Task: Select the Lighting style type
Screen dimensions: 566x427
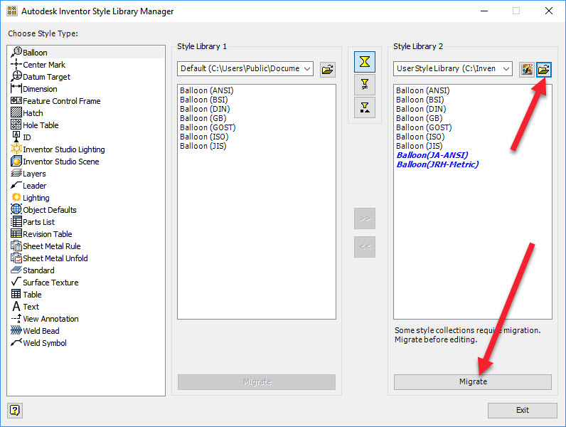Action: [x=31, y=198]
